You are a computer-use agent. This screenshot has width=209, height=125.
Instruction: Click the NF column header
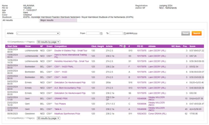41,46
